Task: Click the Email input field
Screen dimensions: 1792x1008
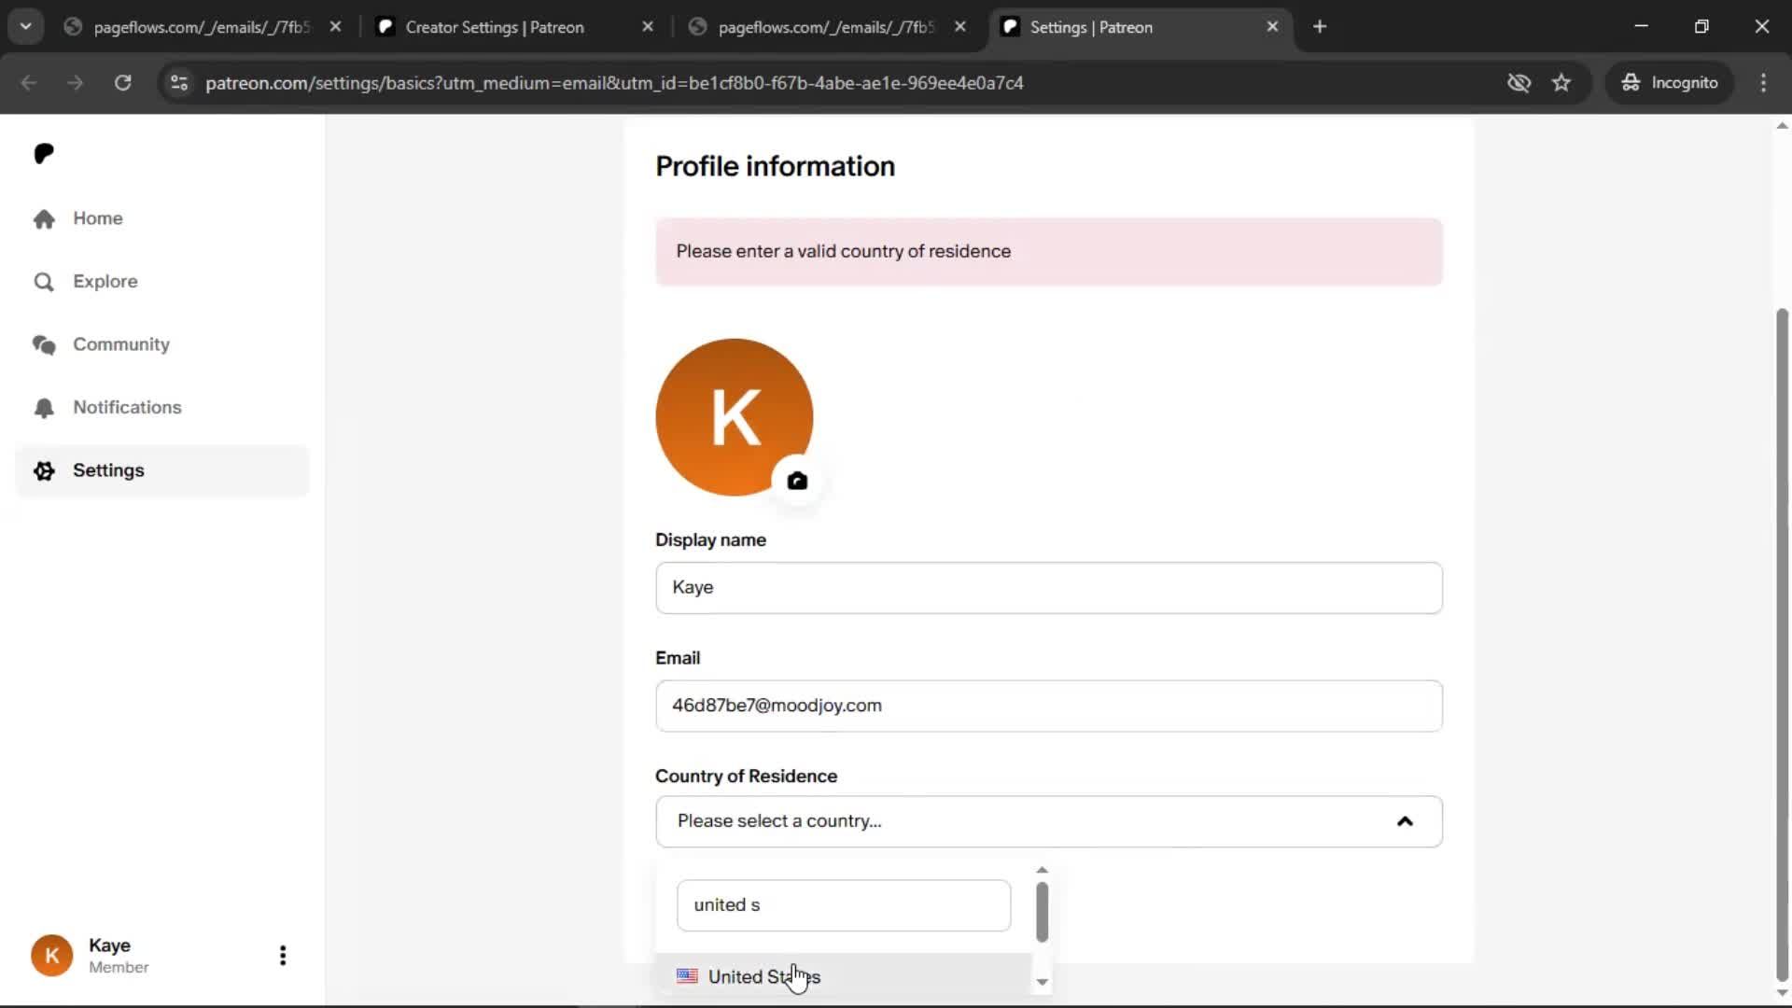Action: (x=1048, y=706)
